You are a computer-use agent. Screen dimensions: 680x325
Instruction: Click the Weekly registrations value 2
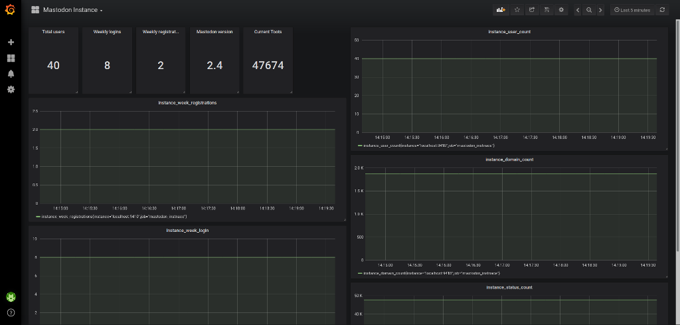tap(161, 66)
